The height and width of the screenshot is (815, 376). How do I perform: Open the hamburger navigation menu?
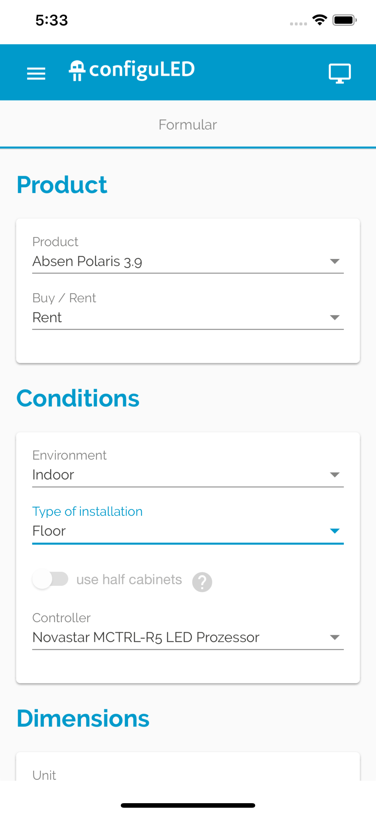[x=36, y=73]
